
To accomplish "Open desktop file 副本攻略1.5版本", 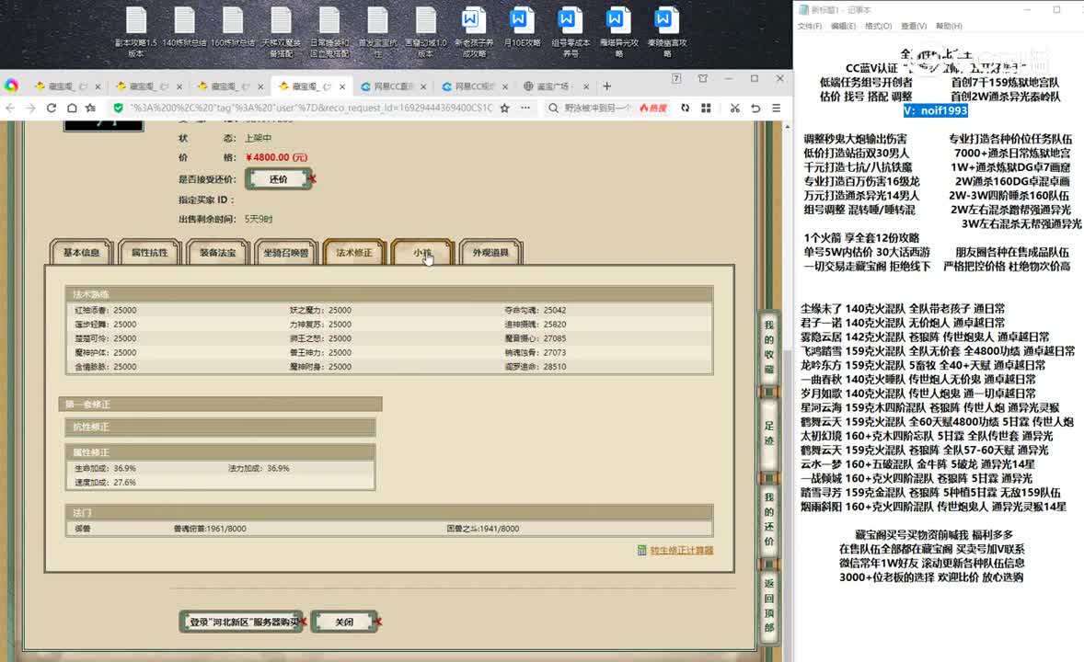I will (x=136, y=32).
